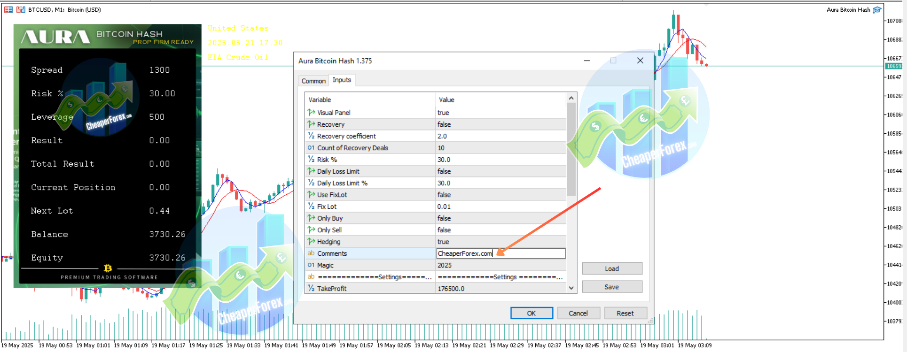Select the Daily Loss Limit % value '30.0'
Screen dimensions: 907x352
(x=444, y=183)
